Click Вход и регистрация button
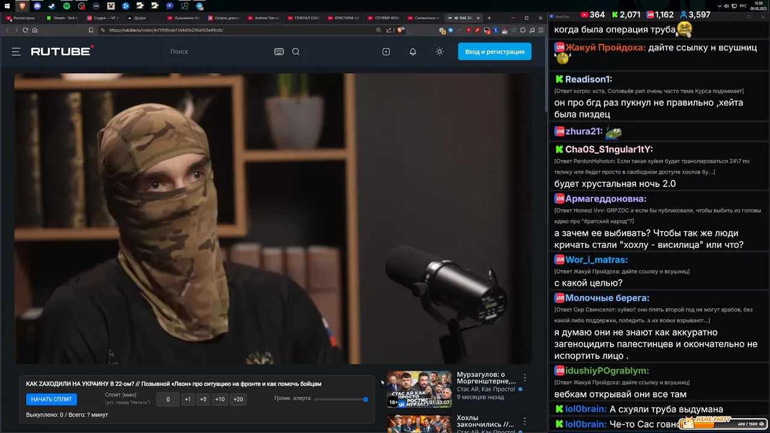 (494, 52)
